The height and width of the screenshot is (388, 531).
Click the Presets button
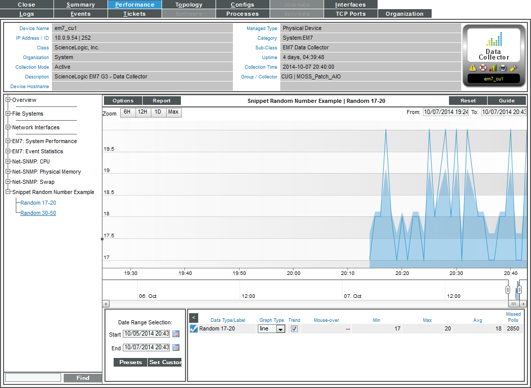[x=130, y=363]
